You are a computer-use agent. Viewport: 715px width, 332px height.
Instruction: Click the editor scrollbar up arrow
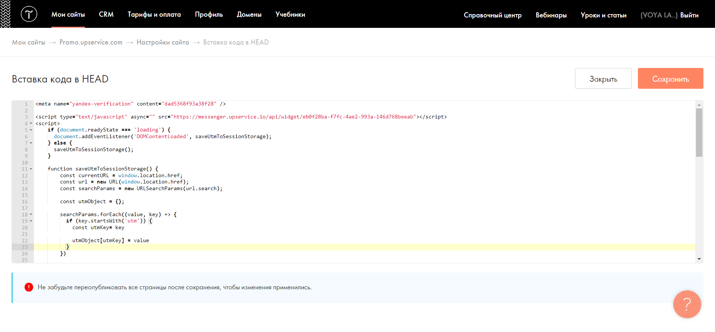point(699,105)
